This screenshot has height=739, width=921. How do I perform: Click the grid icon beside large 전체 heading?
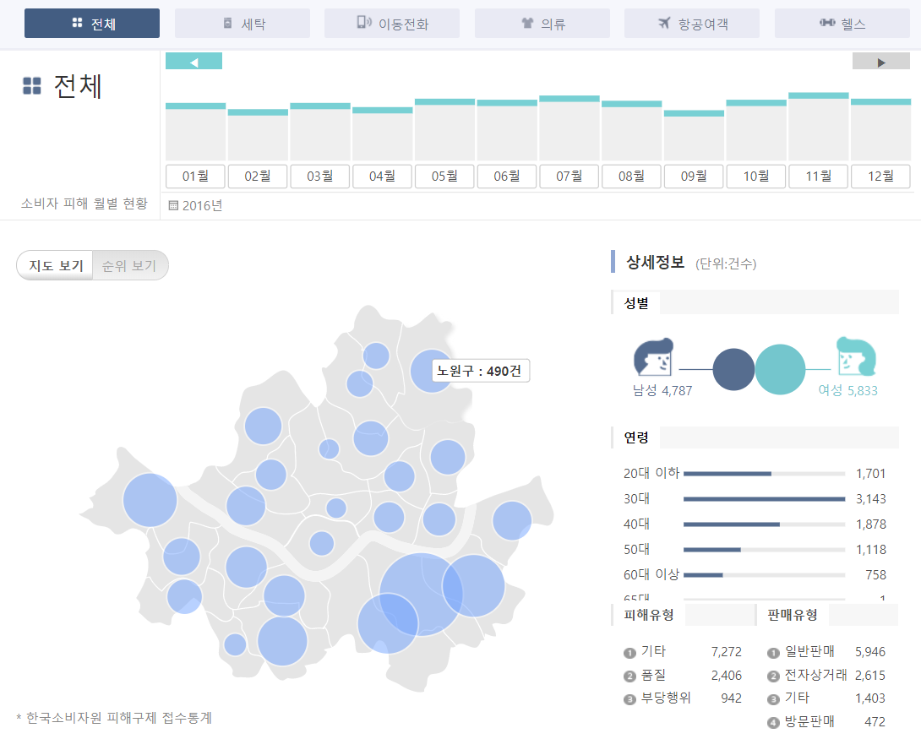coord(32,85)
